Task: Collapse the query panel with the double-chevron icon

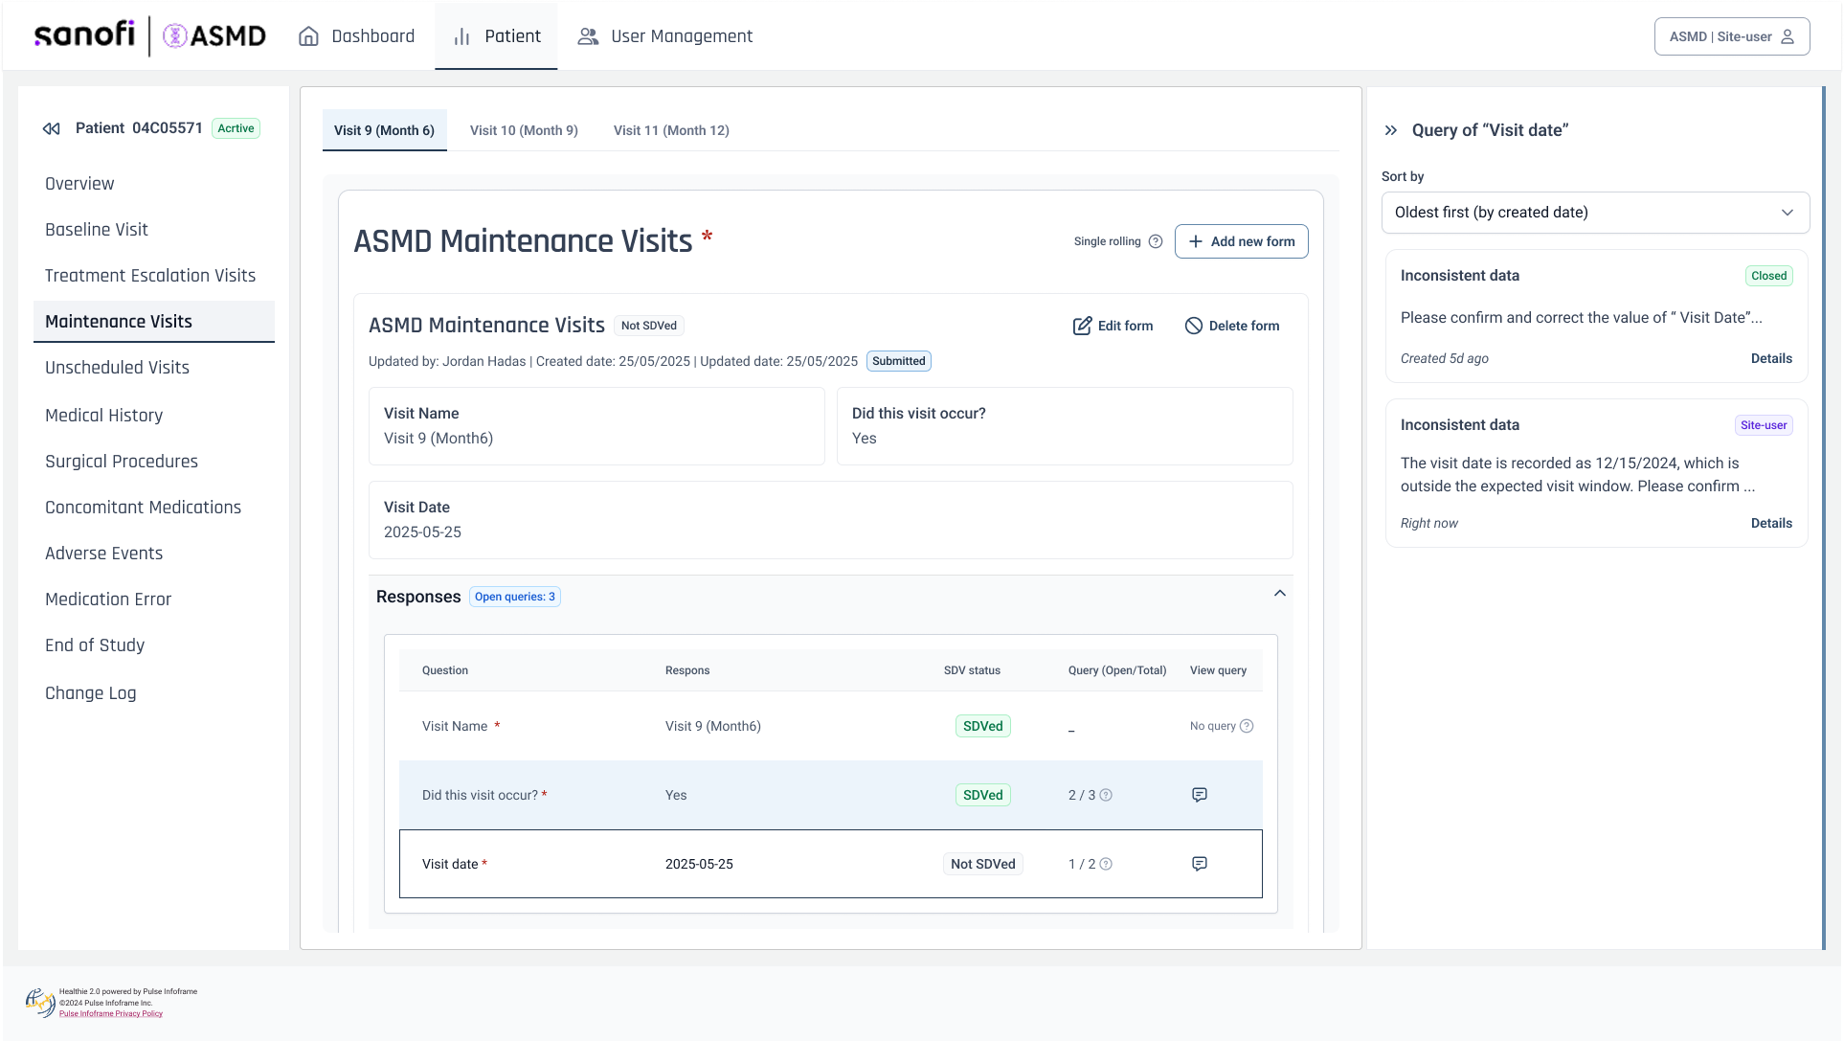Action: pos(1391,130)
